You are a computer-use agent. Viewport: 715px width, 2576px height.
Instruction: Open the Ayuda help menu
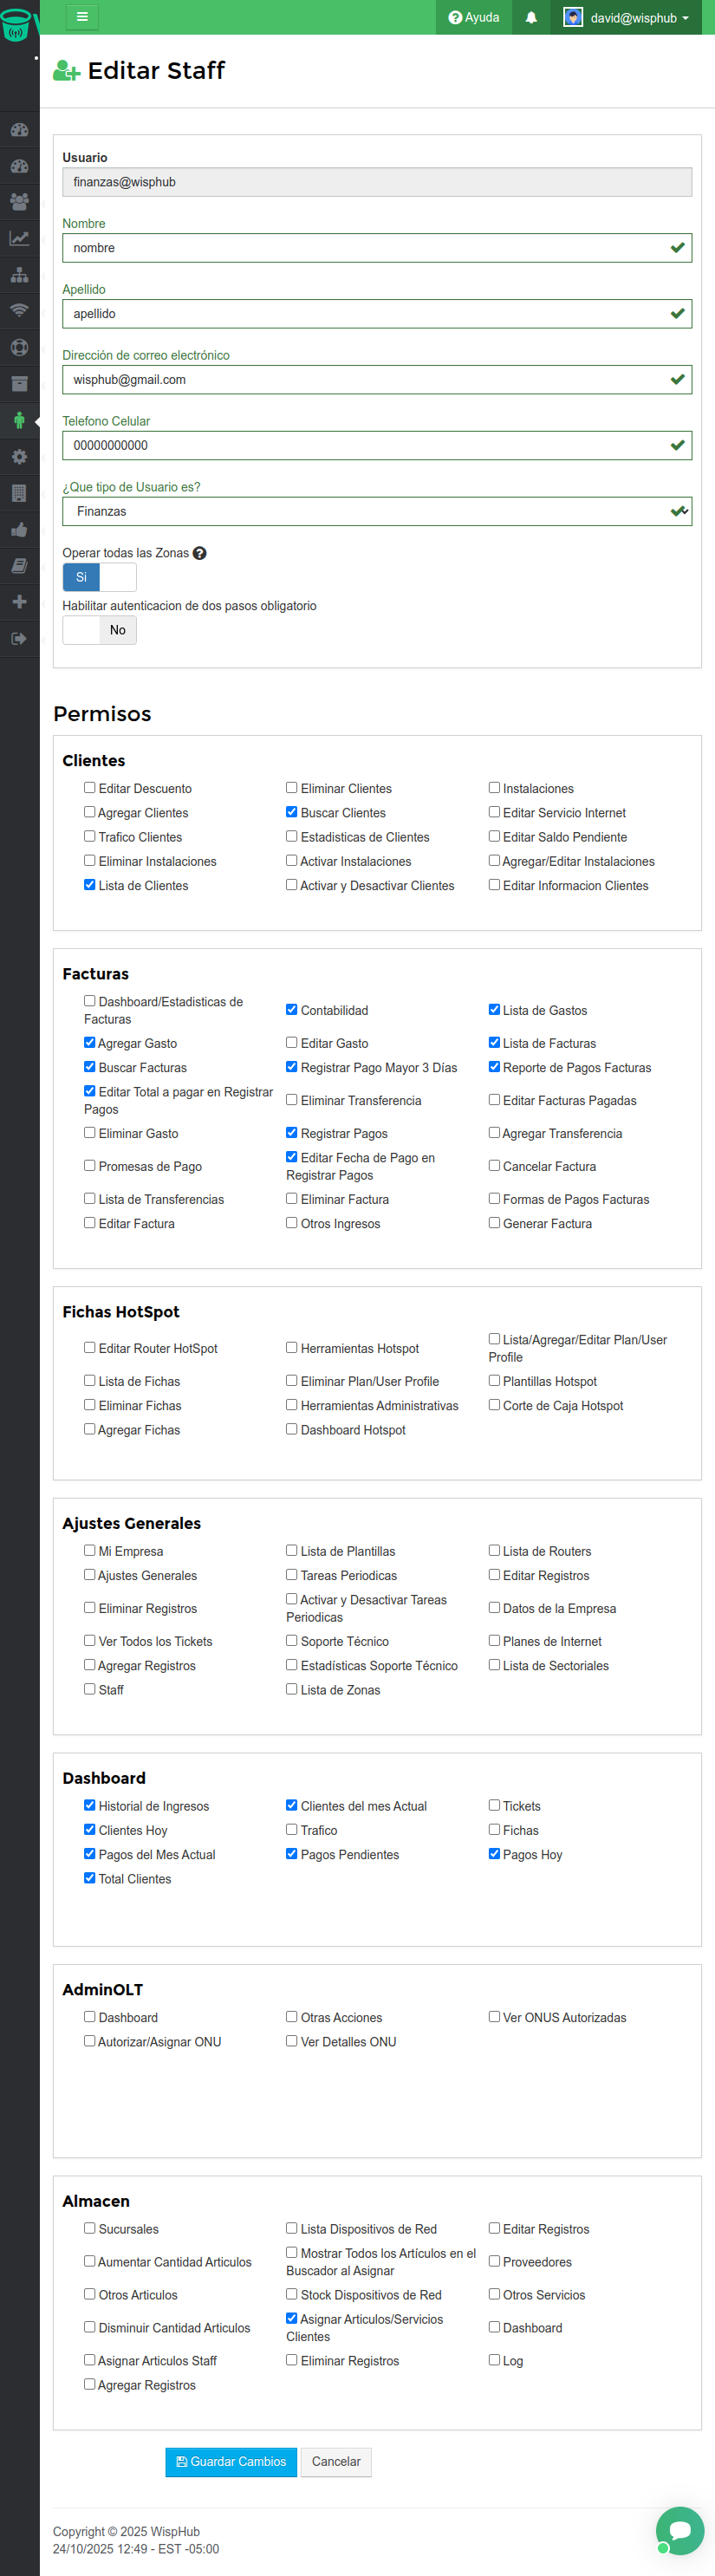point(474,17)
